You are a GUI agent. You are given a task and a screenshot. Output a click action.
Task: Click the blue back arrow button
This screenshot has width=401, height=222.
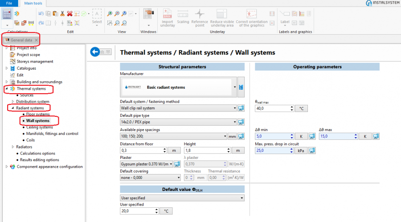pos(94,52)
